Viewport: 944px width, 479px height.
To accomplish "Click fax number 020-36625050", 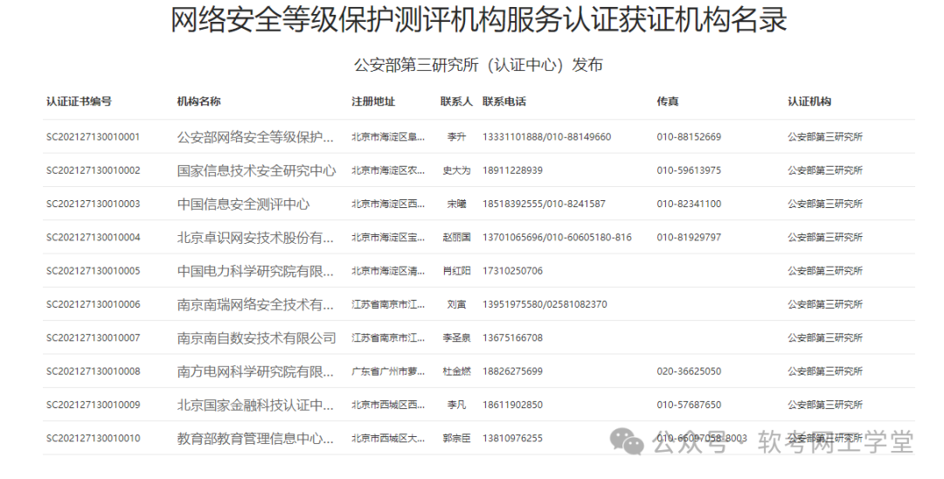I will [689, 371].
